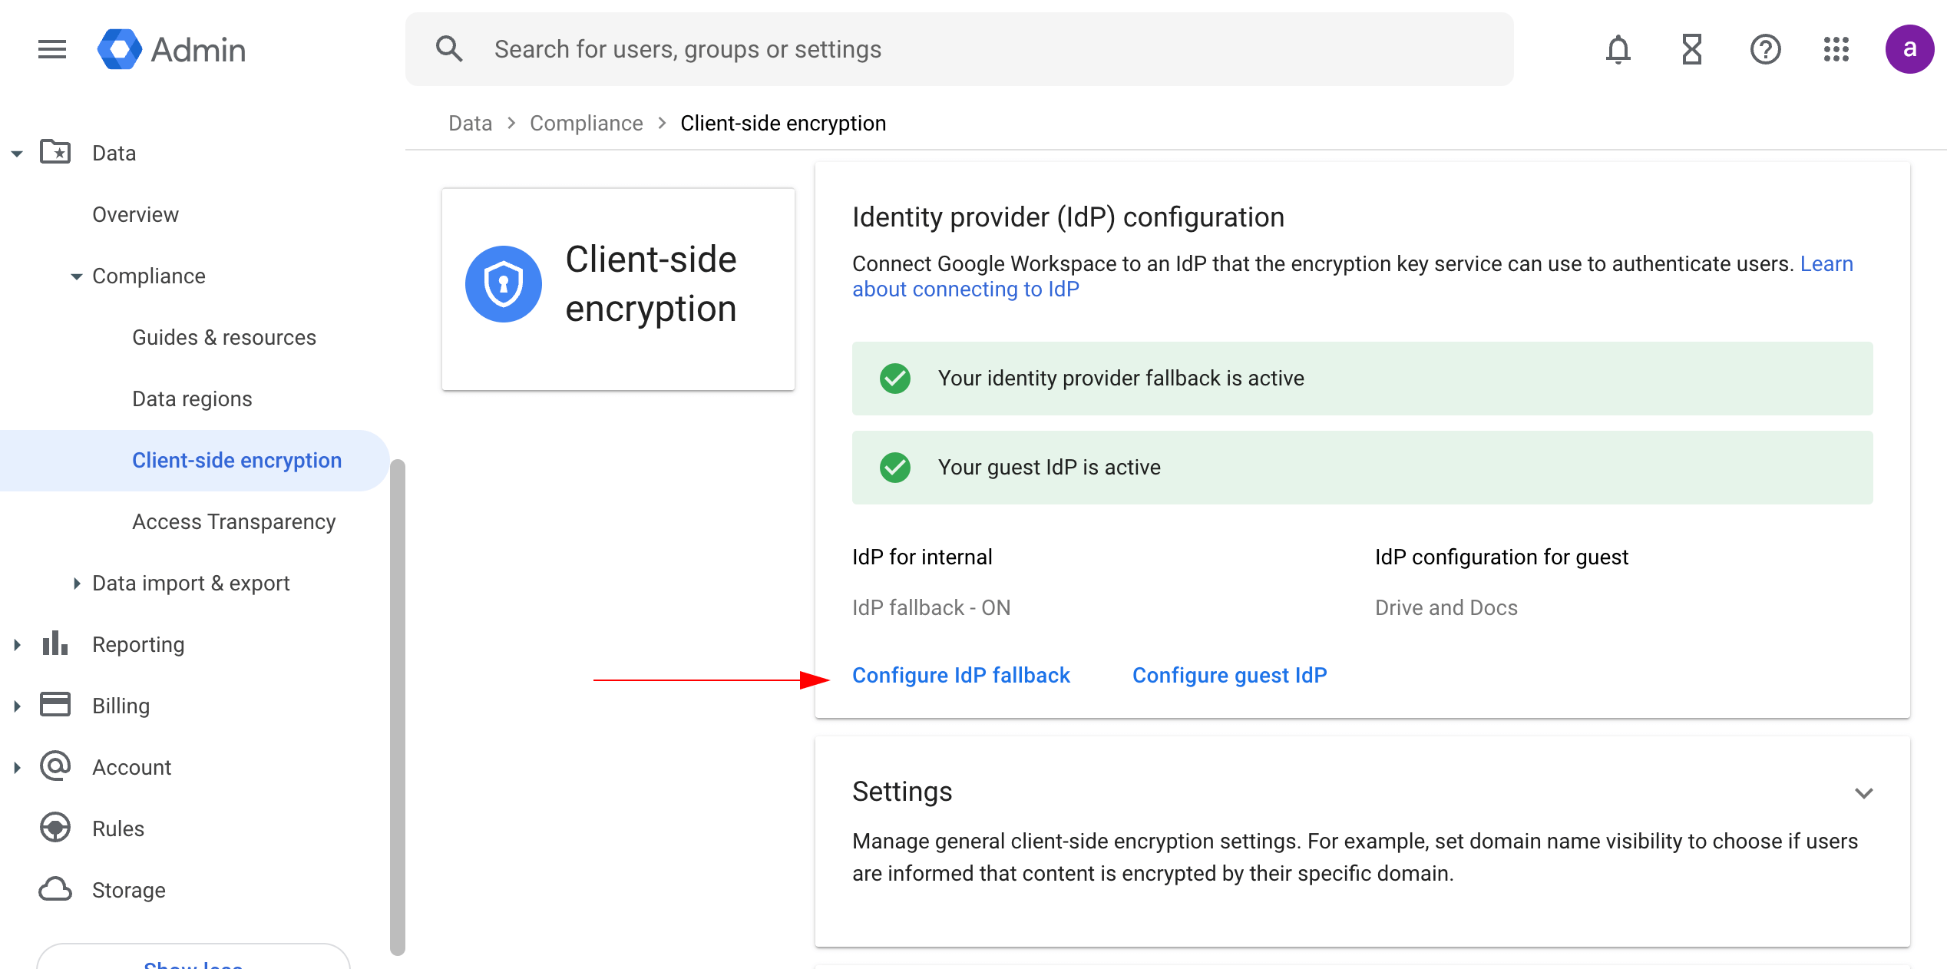The image size is (1947, 969).
Task: Open Overview in sidebar
Action: pos(136,215)
